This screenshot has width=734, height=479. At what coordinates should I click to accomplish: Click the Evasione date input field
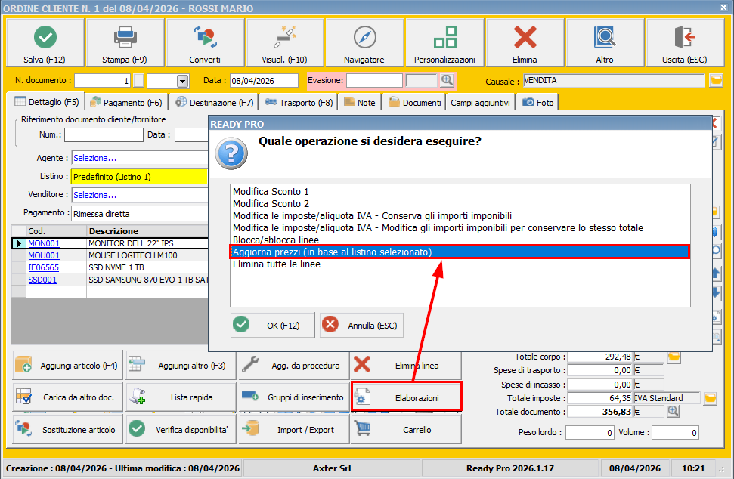pyautogui.click(x=374, y=80)
